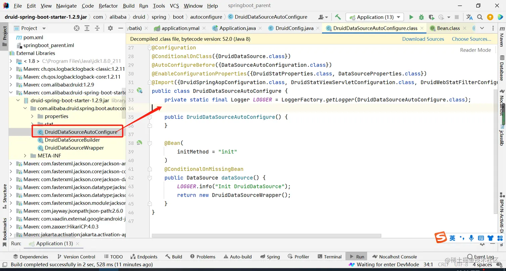Open the Terminal tool window
The width and height of the screenshot is (506, 271).
click(329, 257)
